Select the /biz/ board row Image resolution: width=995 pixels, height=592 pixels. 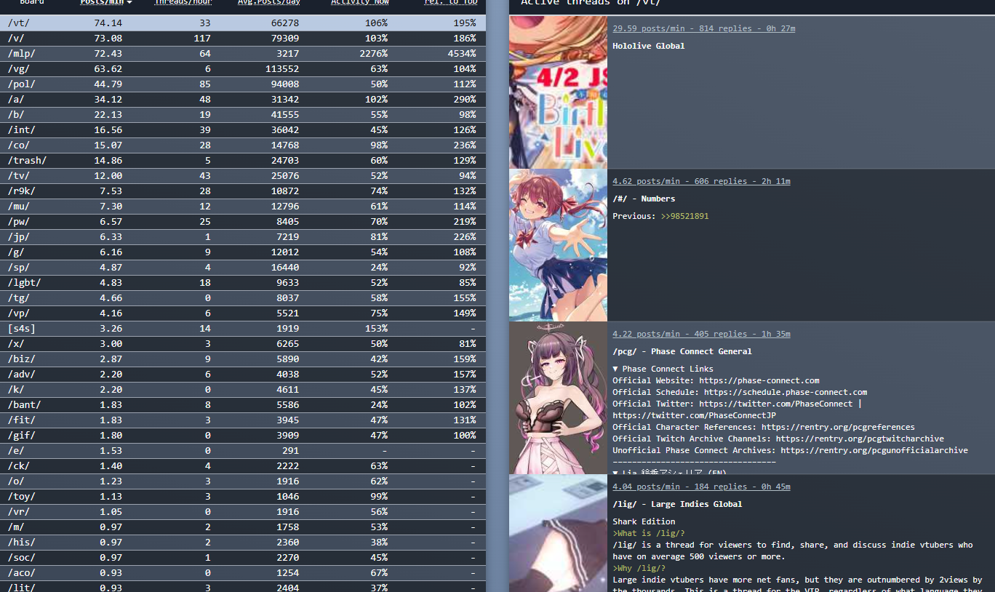tap(243, 359)
